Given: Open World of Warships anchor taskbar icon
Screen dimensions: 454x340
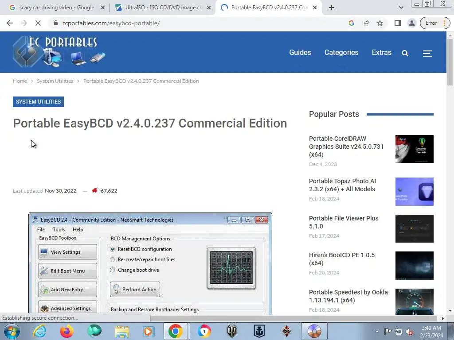Looking at the screenshot, I should [x=259, y=331].
